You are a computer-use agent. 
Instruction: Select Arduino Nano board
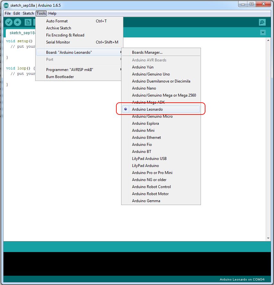click(161, 88)
